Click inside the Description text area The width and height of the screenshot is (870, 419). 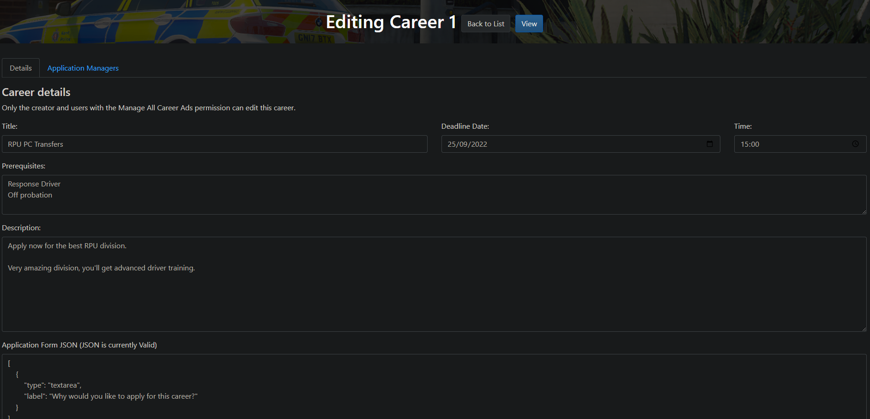(x=434, y=295)
